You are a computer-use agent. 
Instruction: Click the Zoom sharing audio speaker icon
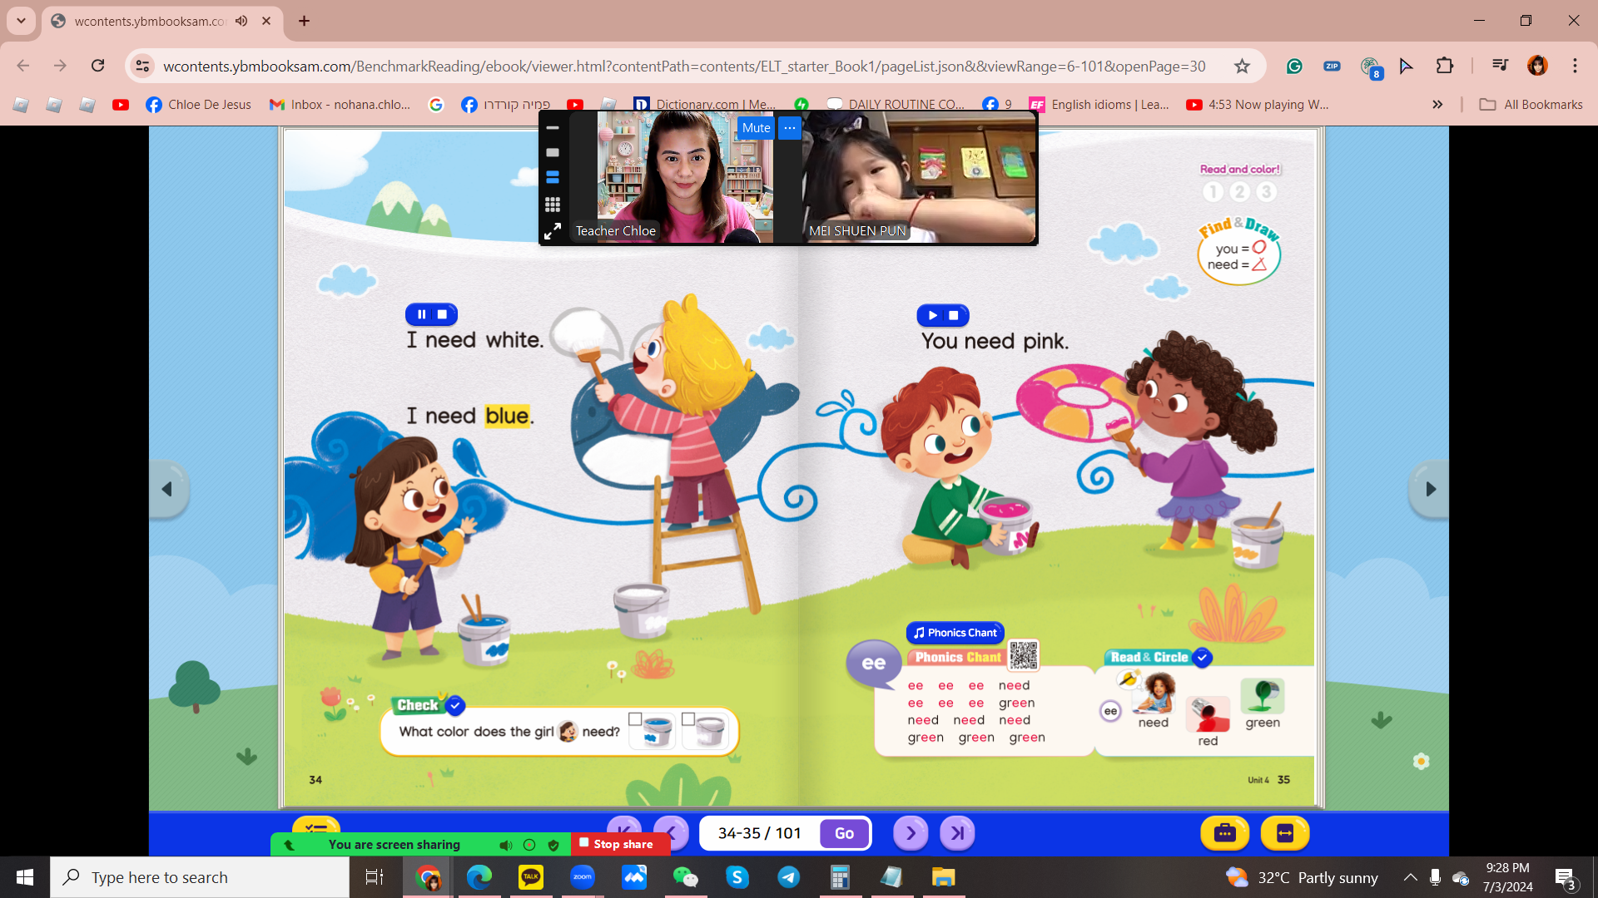[x=505, y=845]
